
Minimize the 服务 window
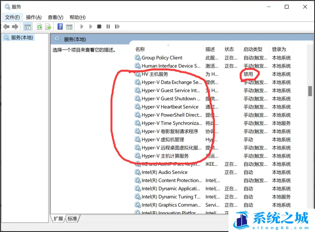click(x=269, y=7)
